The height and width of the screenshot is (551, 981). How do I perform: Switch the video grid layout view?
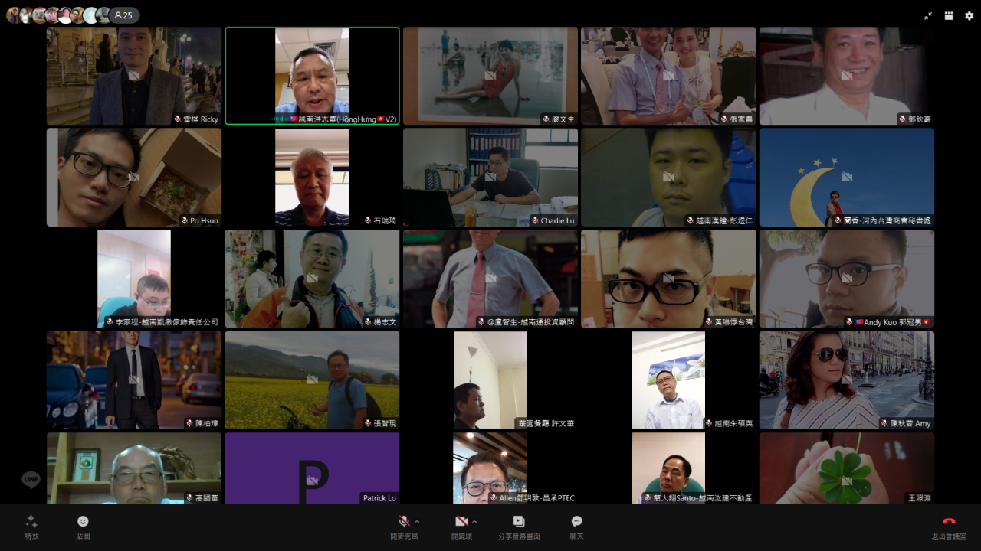click(949, 15)
